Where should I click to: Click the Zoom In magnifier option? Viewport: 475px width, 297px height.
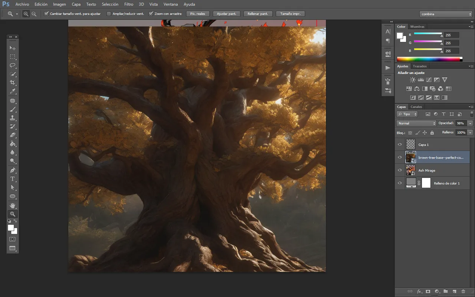click(26, 14)
